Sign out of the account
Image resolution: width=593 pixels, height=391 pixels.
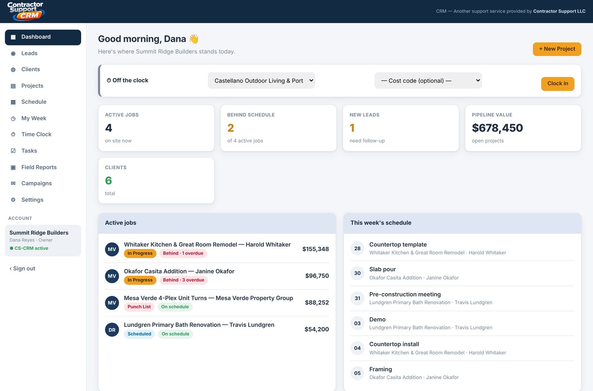[x=22, y=268]
